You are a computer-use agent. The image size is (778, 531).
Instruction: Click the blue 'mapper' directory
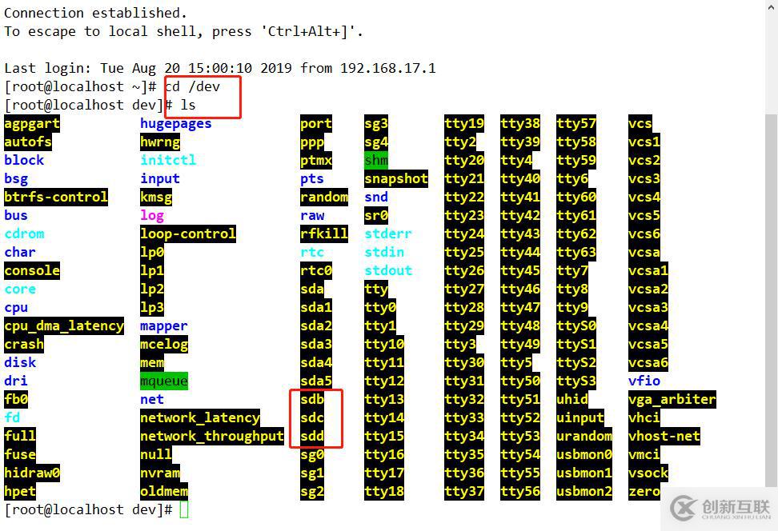pos(164,325)
